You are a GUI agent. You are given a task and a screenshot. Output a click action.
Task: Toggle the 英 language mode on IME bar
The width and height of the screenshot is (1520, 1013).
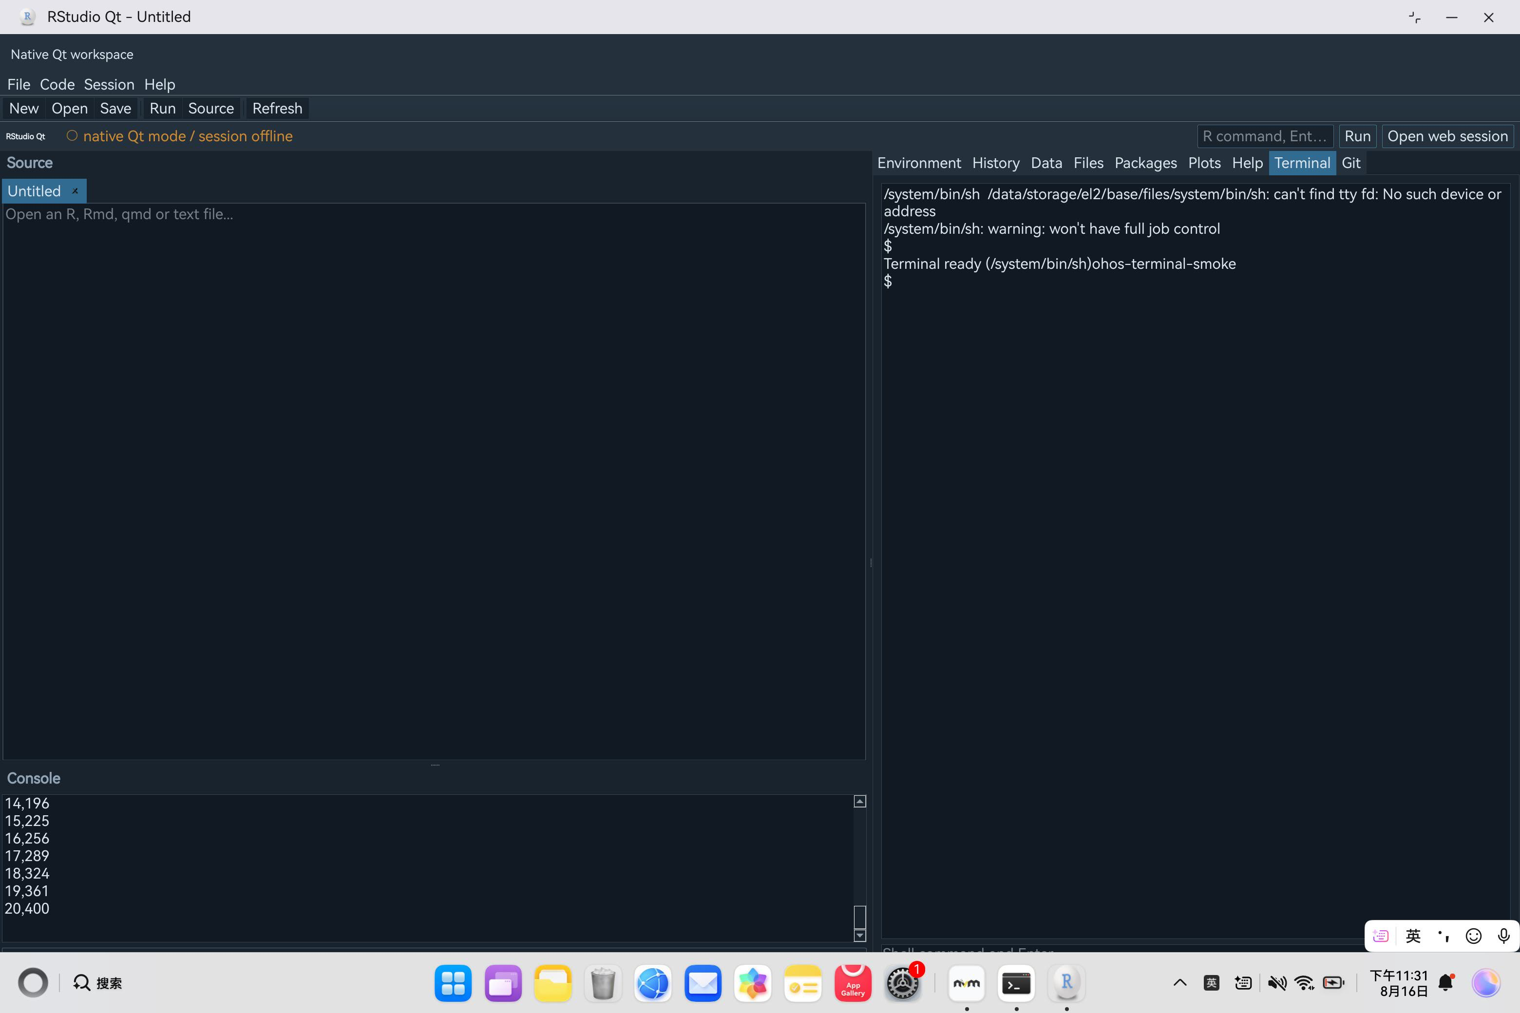1413,936
